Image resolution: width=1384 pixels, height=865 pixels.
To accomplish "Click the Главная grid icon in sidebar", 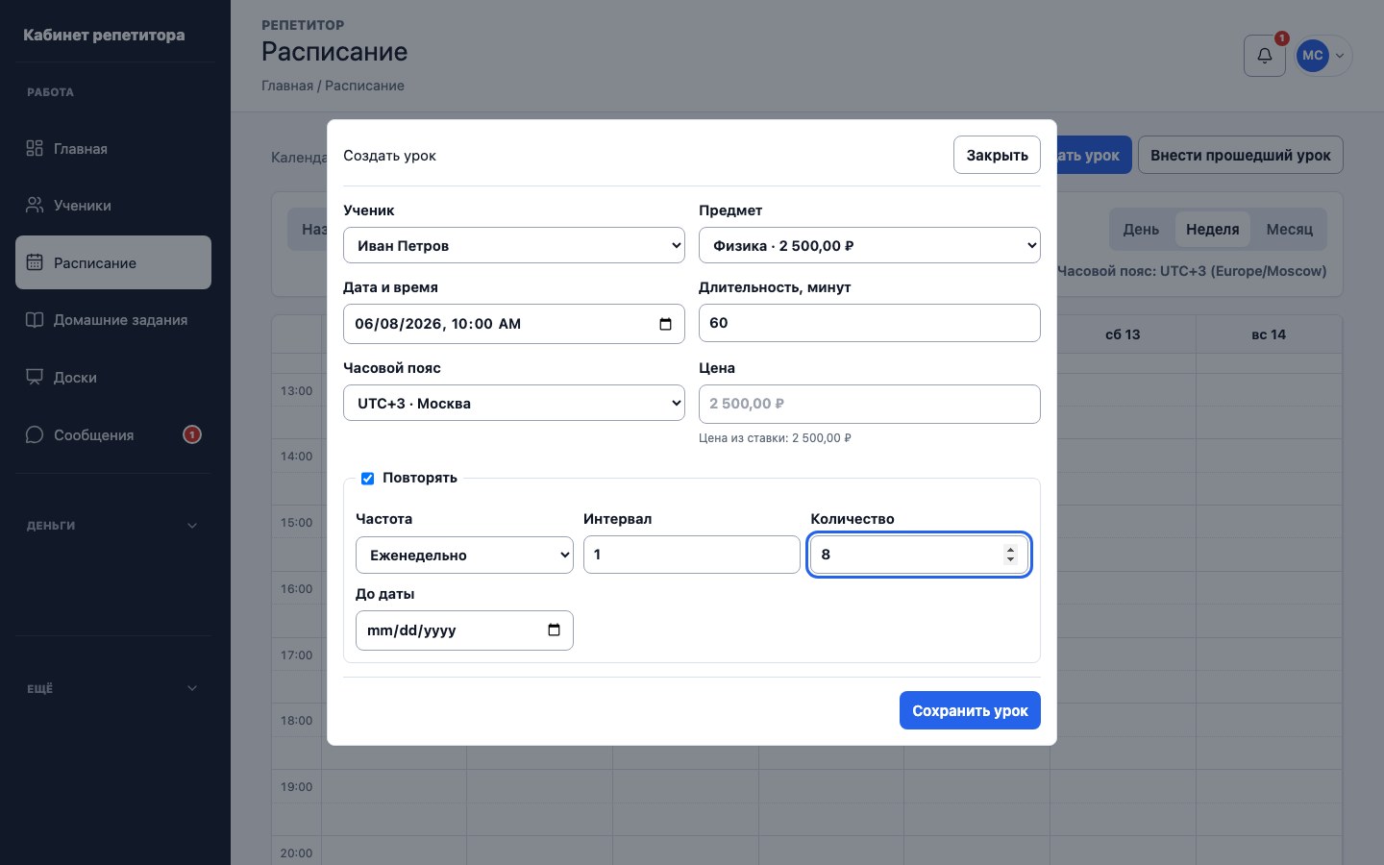I will [x=35, y=148].
